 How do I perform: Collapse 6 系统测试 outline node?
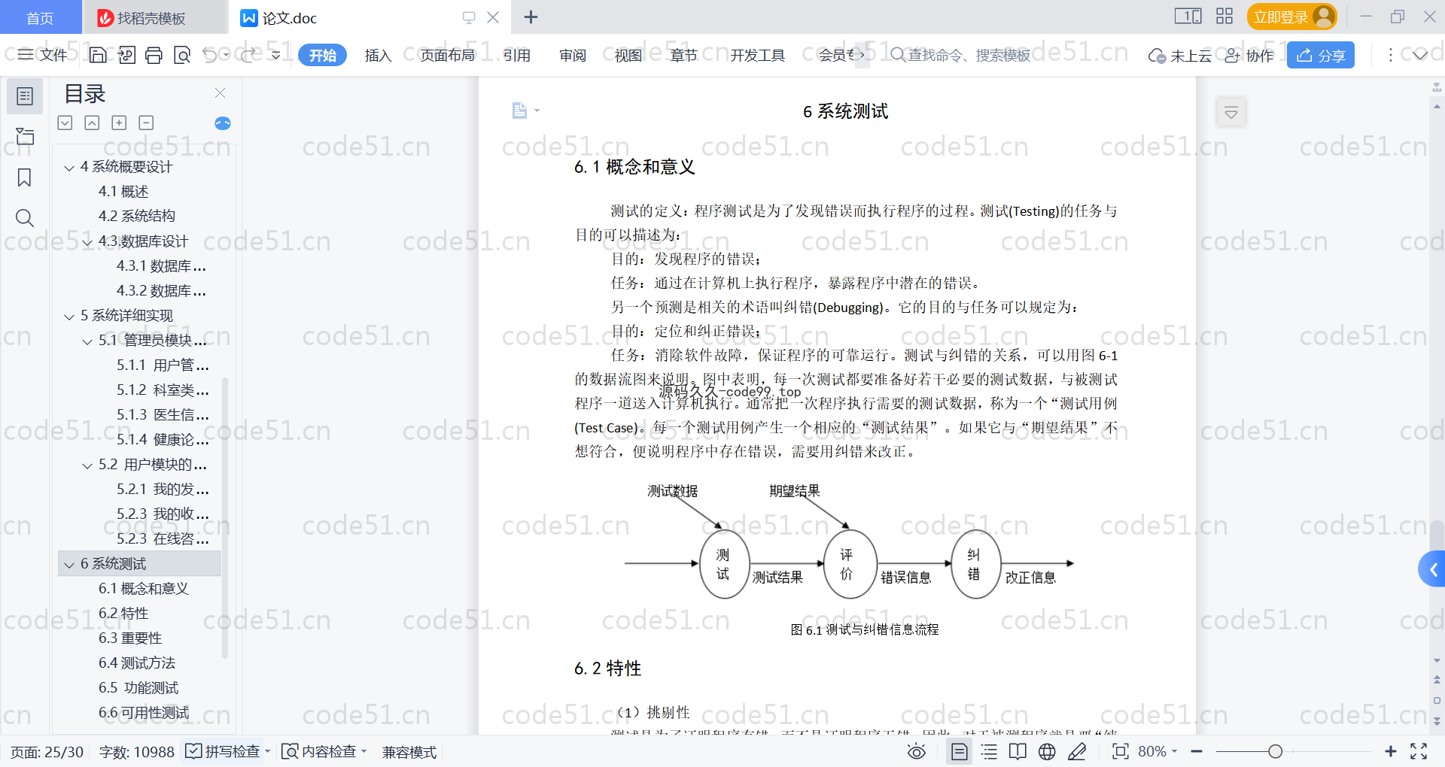click(68, 565)
